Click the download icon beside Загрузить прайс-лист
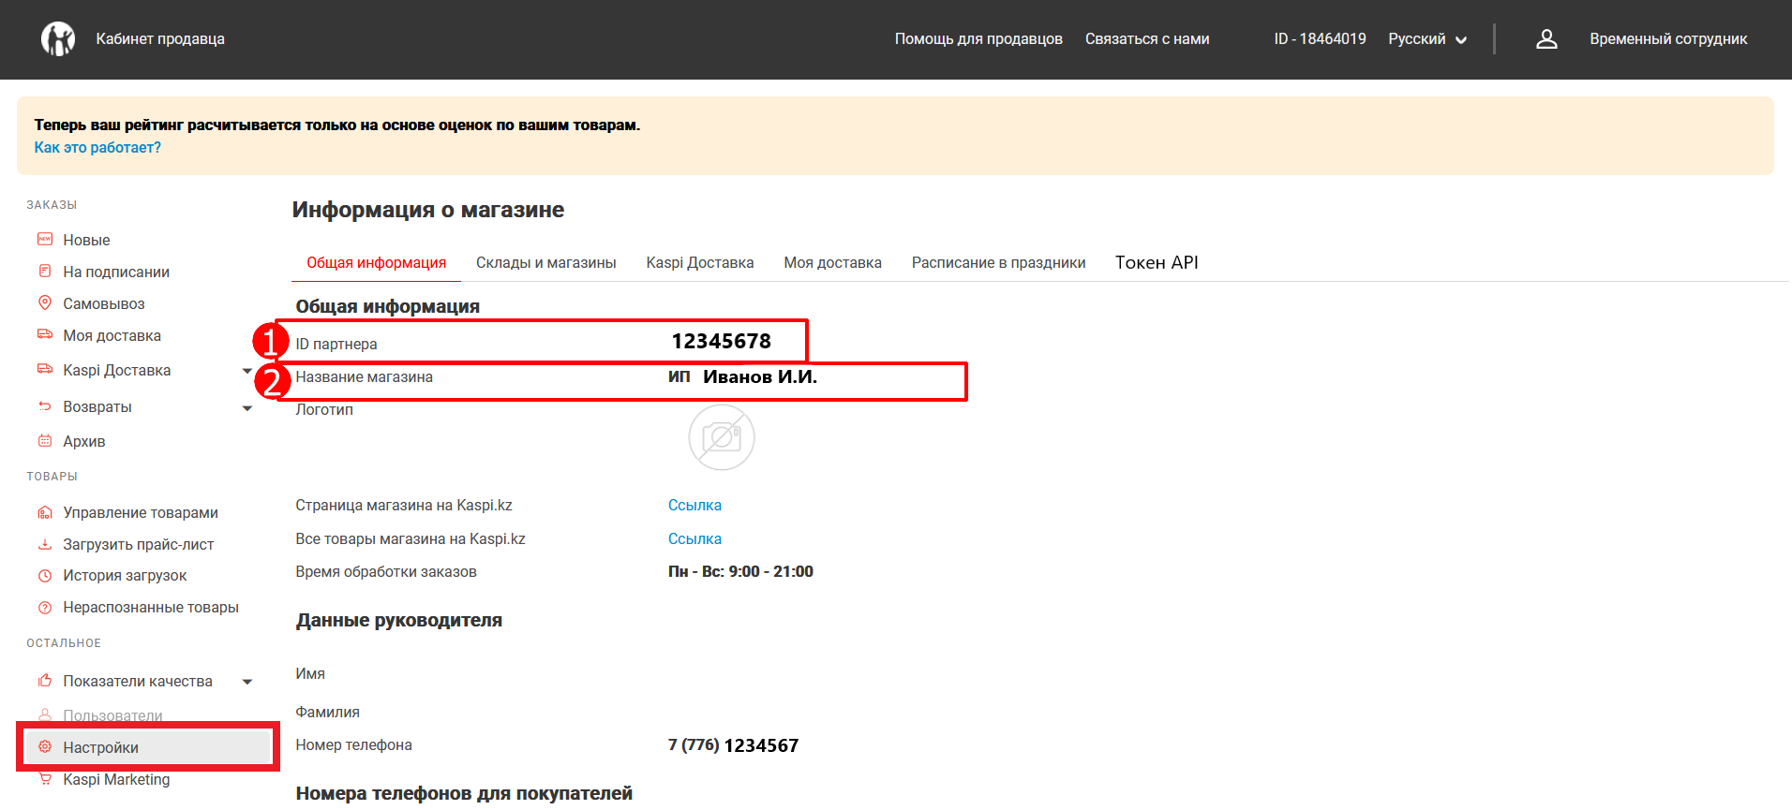This screenshot has width=1792, height=810. [45, 544]
